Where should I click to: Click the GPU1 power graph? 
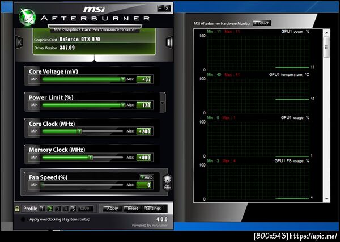pyautogui.click(x=258, y=53)
